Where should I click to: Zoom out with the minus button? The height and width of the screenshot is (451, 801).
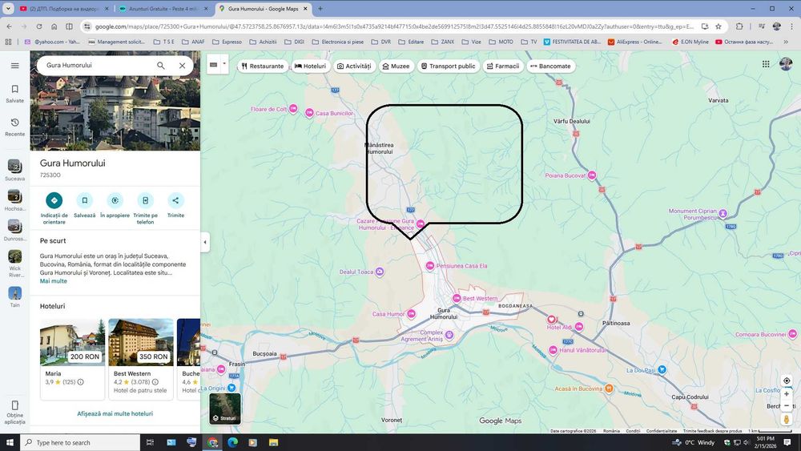(787, 405)
